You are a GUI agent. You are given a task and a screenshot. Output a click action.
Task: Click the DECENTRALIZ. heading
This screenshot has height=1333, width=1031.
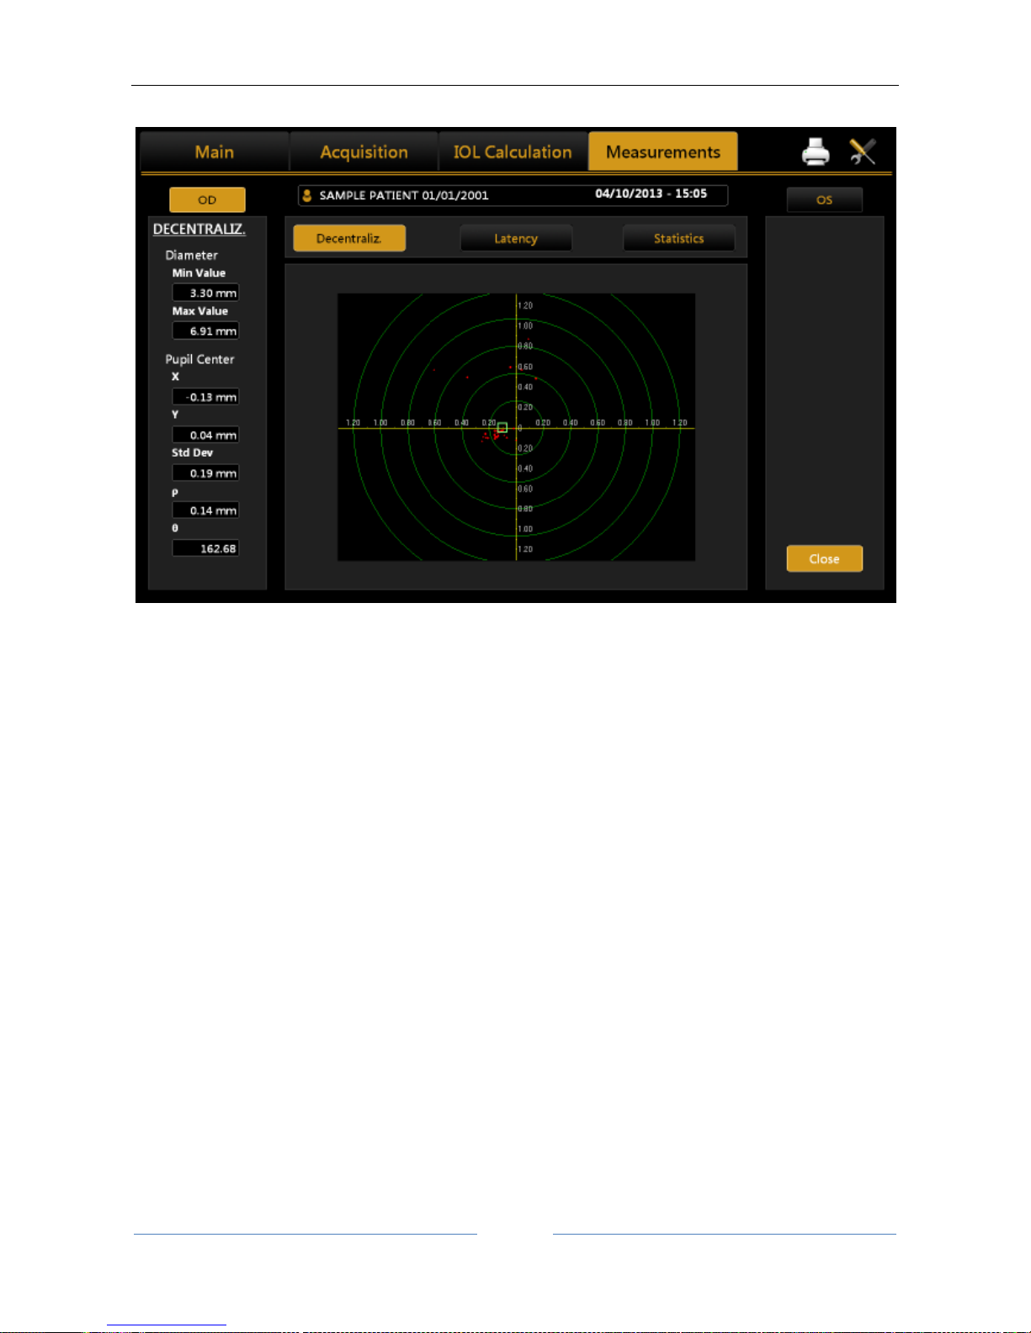click(199, 229)
